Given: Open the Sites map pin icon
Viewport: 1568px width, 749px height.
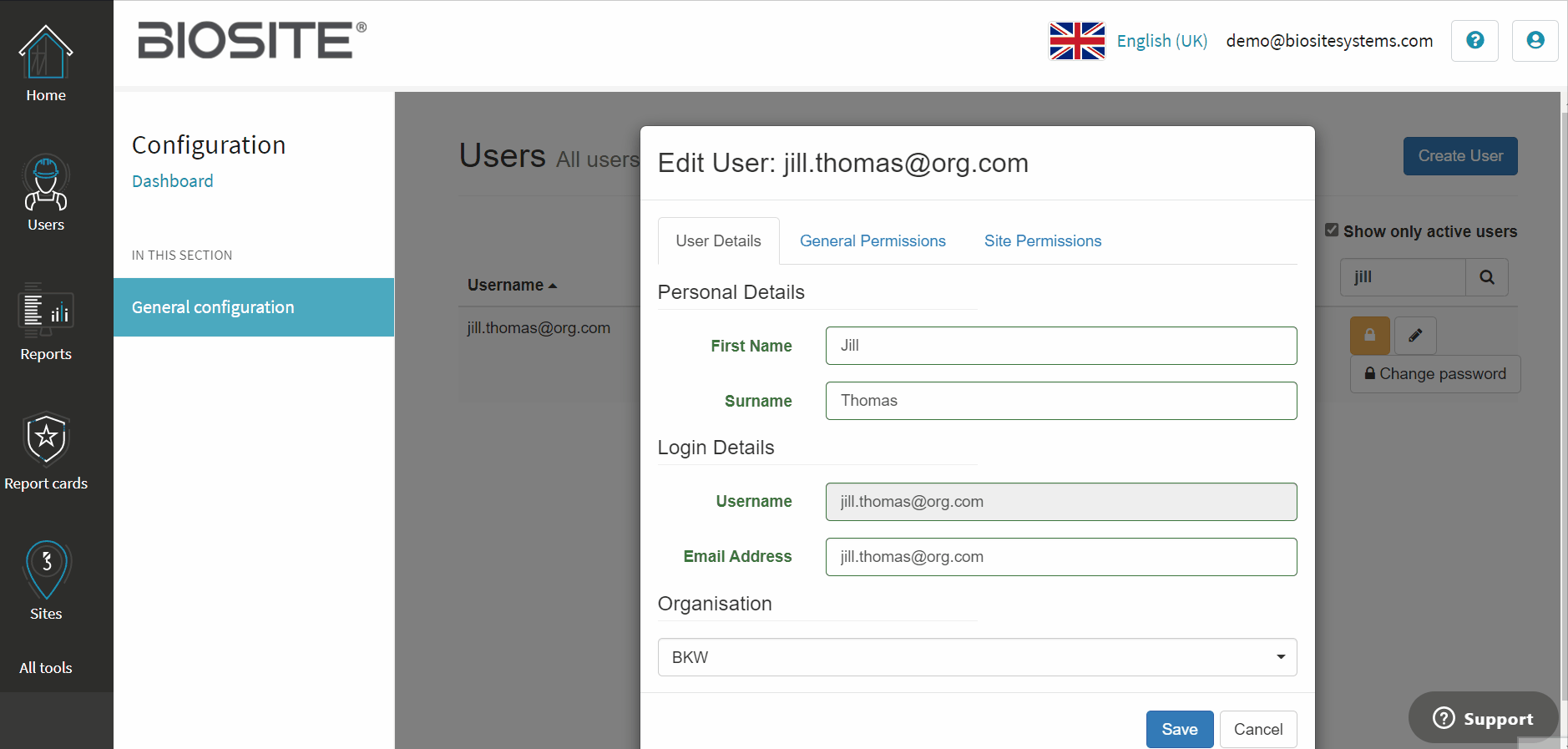Looking at the screenshot, I should coord(46,569).
